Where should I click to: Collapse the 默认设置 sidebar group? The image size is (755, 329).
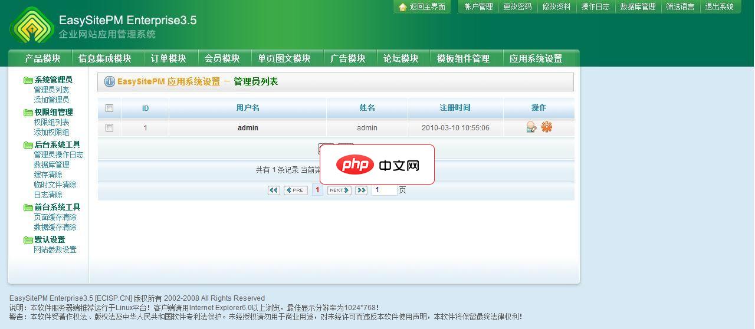(x=50, y=240)
